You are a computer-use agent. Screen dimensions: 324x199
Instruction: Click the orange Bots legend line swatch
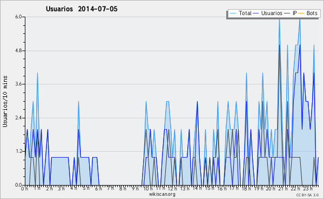301,13
